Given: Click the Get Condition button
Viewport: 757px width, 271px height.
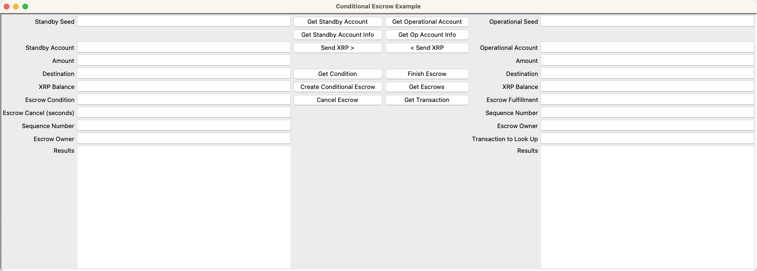Looking at the screenshot, I should [338, 74].
